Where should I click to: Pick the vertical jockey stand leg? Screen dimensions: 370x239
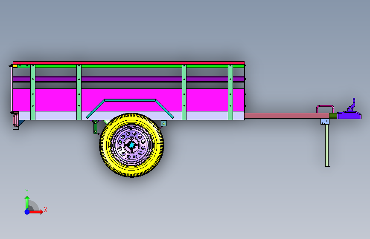(327, 145)
